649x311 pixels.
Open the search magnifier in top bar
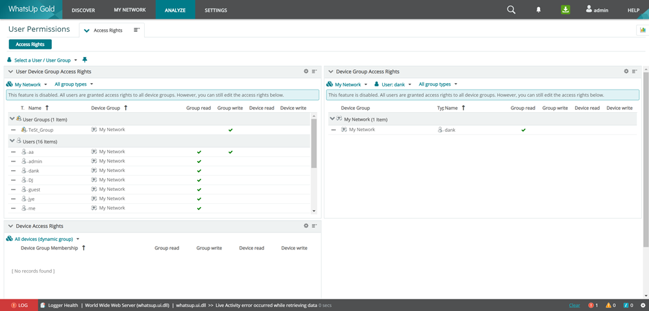tap(511, 10)
